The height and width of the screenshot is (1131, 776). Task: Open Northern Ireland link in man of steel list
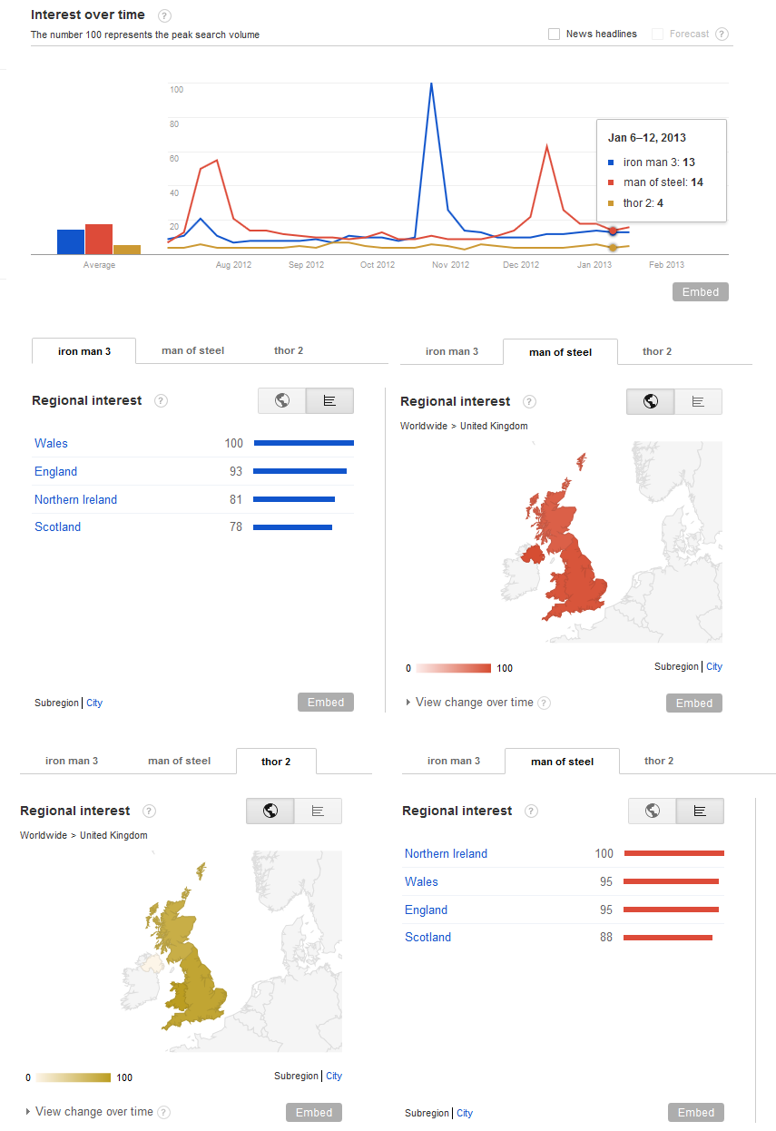point(446,853)
